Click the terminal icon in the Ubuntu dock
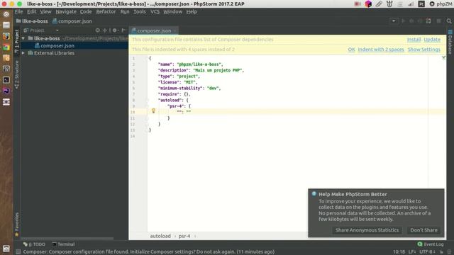The height and width of the screenshot is (255, 454). (6, 80)
